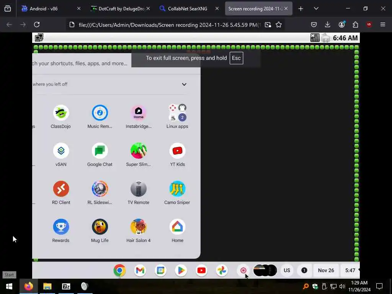Screen dimensions: 392x294
Task: Click the v86 network icon top-left
Action: [x=39, y=38]
